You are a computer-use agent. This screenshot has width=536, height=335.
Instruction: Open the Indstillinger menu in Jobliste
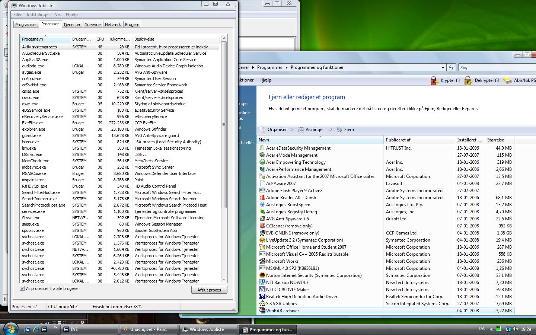(x=38, y=15)
